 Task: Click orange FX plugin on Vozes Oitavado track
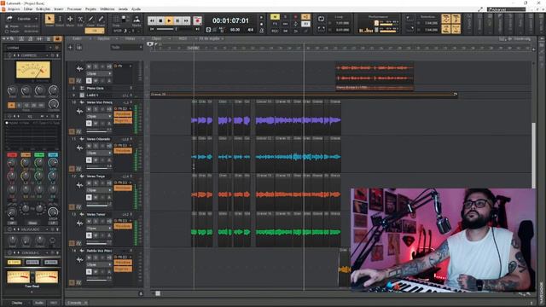[x=123, y=151]
